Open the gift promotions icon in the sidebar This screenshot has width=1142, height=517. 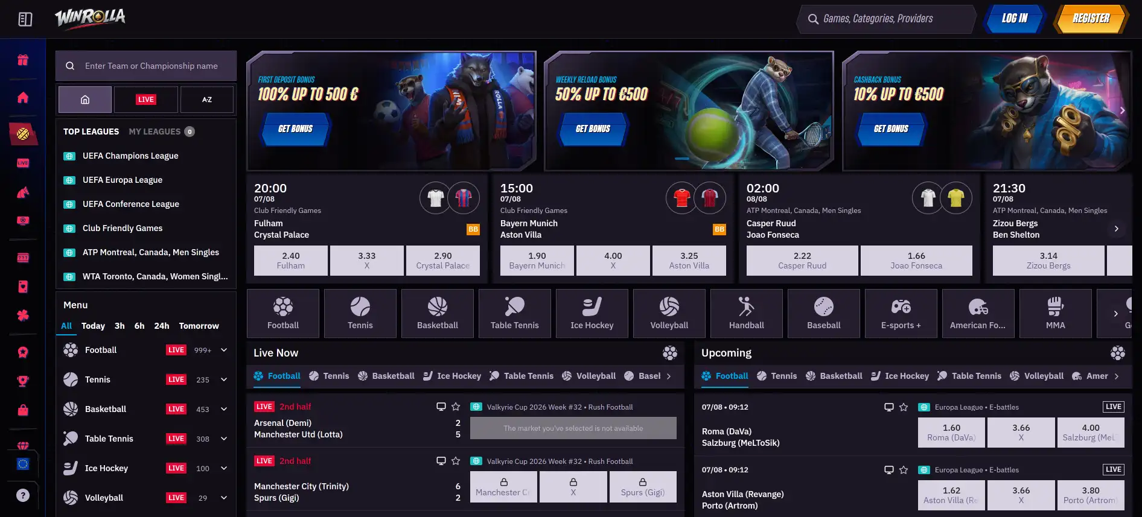pos(23,60)
